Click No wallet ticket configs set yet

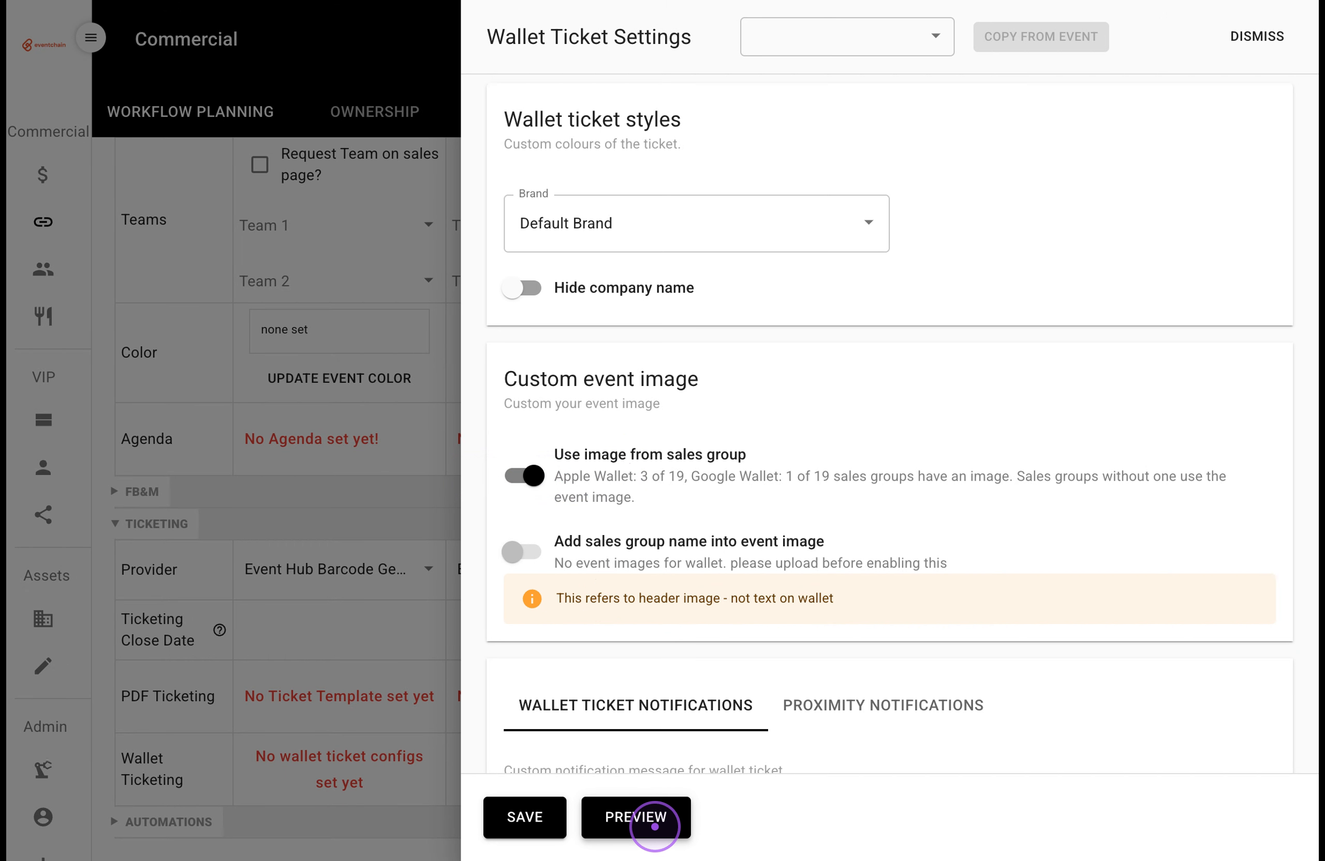(x=339, y=769)
